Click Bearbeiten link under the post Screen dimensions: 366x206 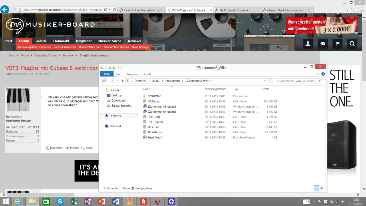click(55, 148)
